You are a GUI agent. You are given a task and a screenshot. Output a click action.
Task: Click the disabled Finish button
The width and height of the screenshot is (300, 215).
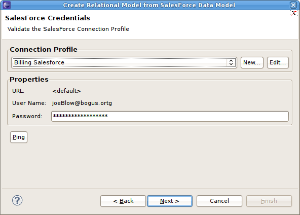point(269,201)
